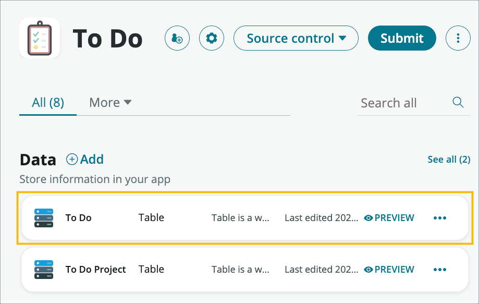Open the Add icon in the Data section
This screenshot has width=479, height=304.
(71, 159)
